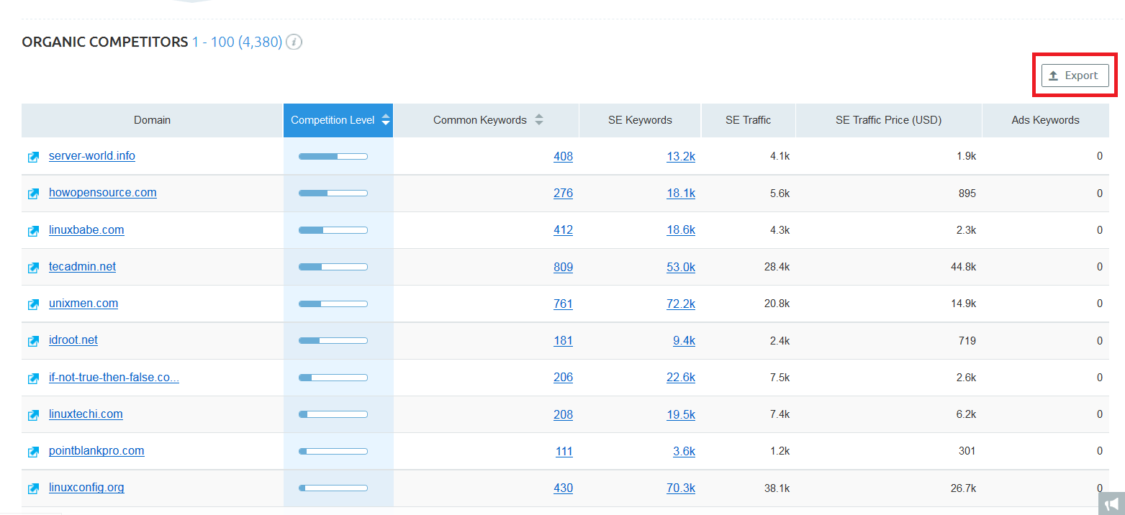The width and height of the screenshot is (1125, 515).
Task: Click the SE Traffic Price (USD) header
Action: tap(888, 120)
